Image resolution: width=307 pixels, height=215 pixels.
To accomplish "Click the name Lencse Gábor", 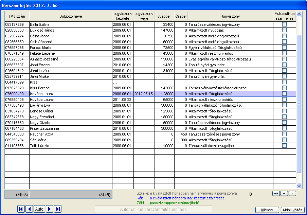I will [x=71, y=111].
